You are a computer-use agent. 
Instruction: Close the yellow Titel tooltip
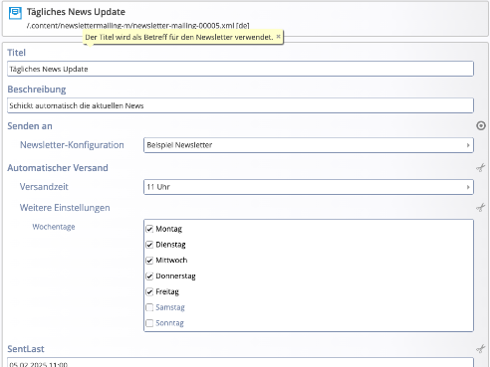(278, 37)
